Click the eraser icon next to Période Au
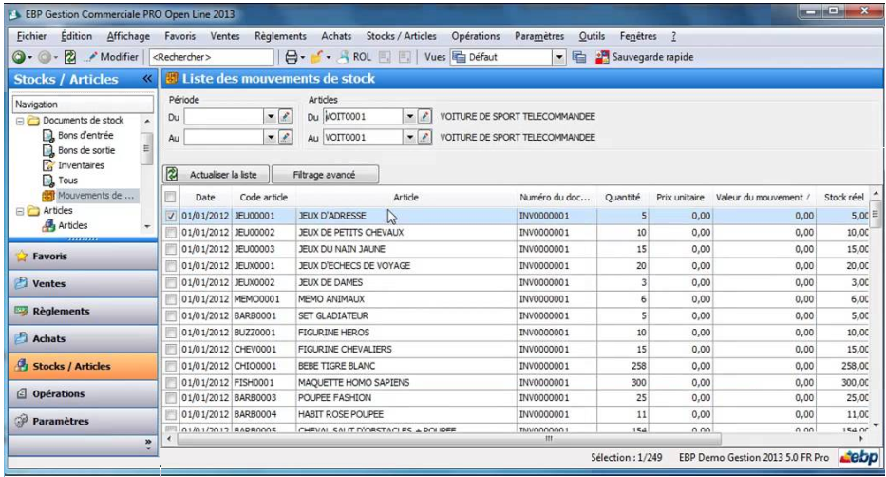Image resolution: width=886 pixels, height=477 pixels. pos(285,138)
